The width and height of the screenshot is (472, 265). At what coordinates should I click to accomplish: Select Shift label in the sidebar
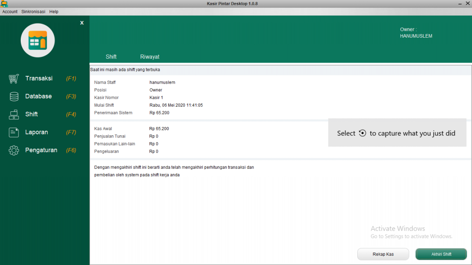[32, 114]
